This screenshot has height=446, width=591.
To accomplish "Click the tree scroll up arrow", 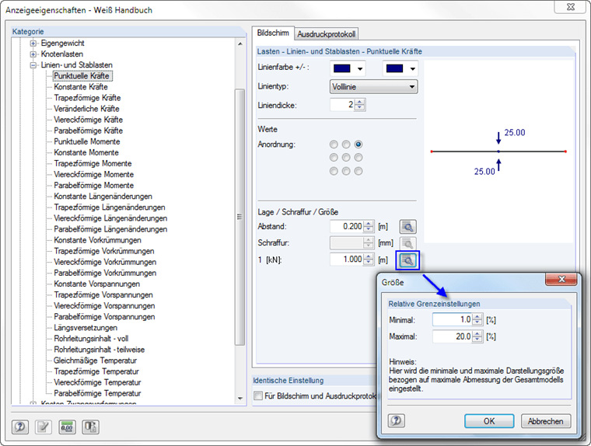I will 240,44.
